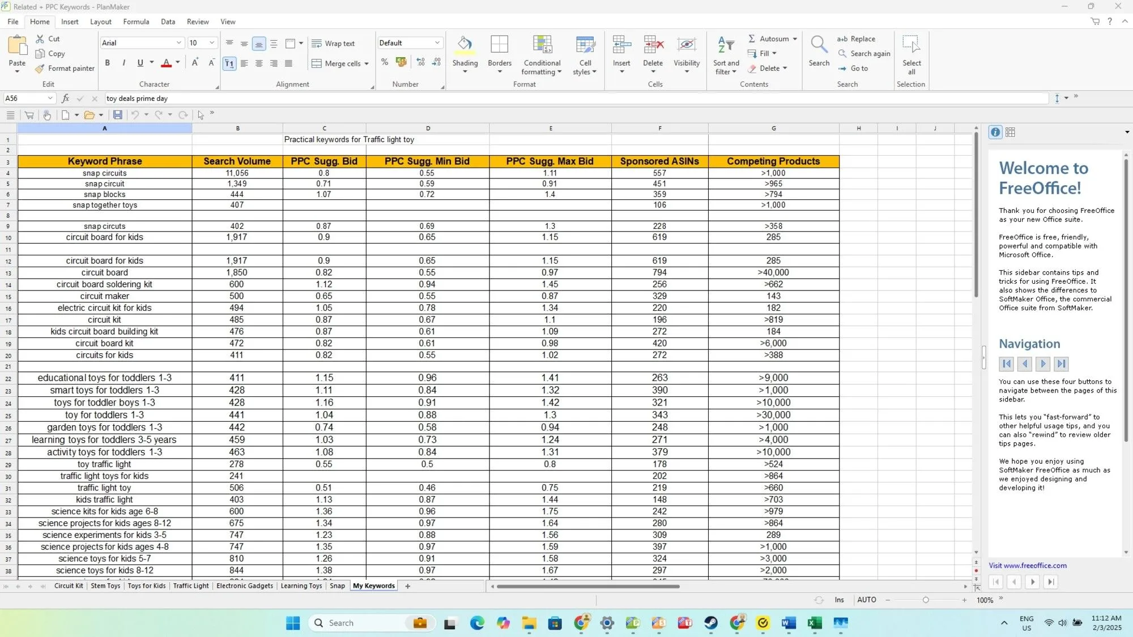Open the Traffic Light sheet tab

pyautogui.click(x=190, y=585)
